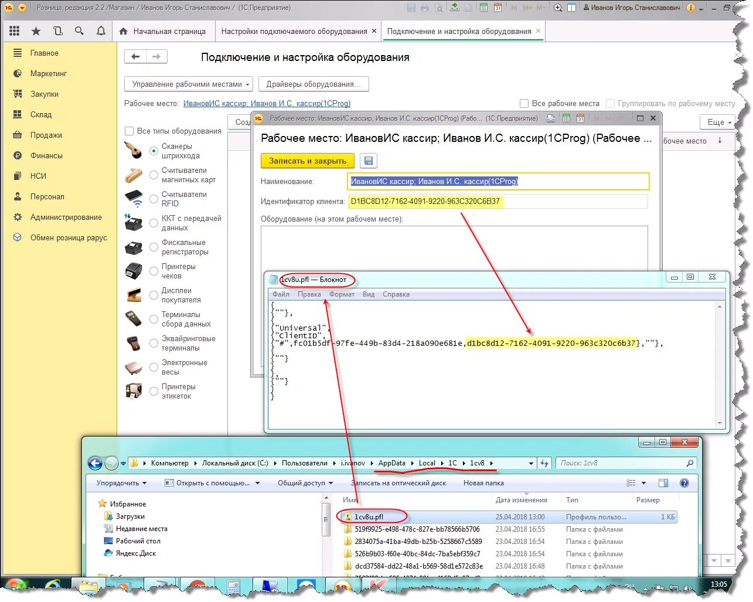This screenshot has height=602, width=753.
Task: Expand Упорядочить dropdown in Explorer
Action: pos(122,483)
